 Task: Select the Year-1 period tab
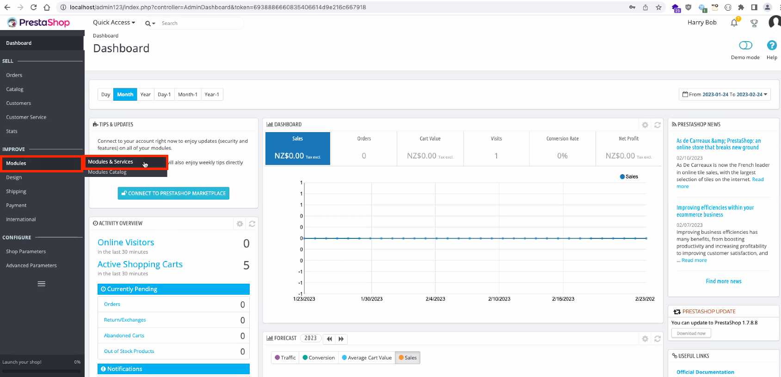[x=212, y=94]
